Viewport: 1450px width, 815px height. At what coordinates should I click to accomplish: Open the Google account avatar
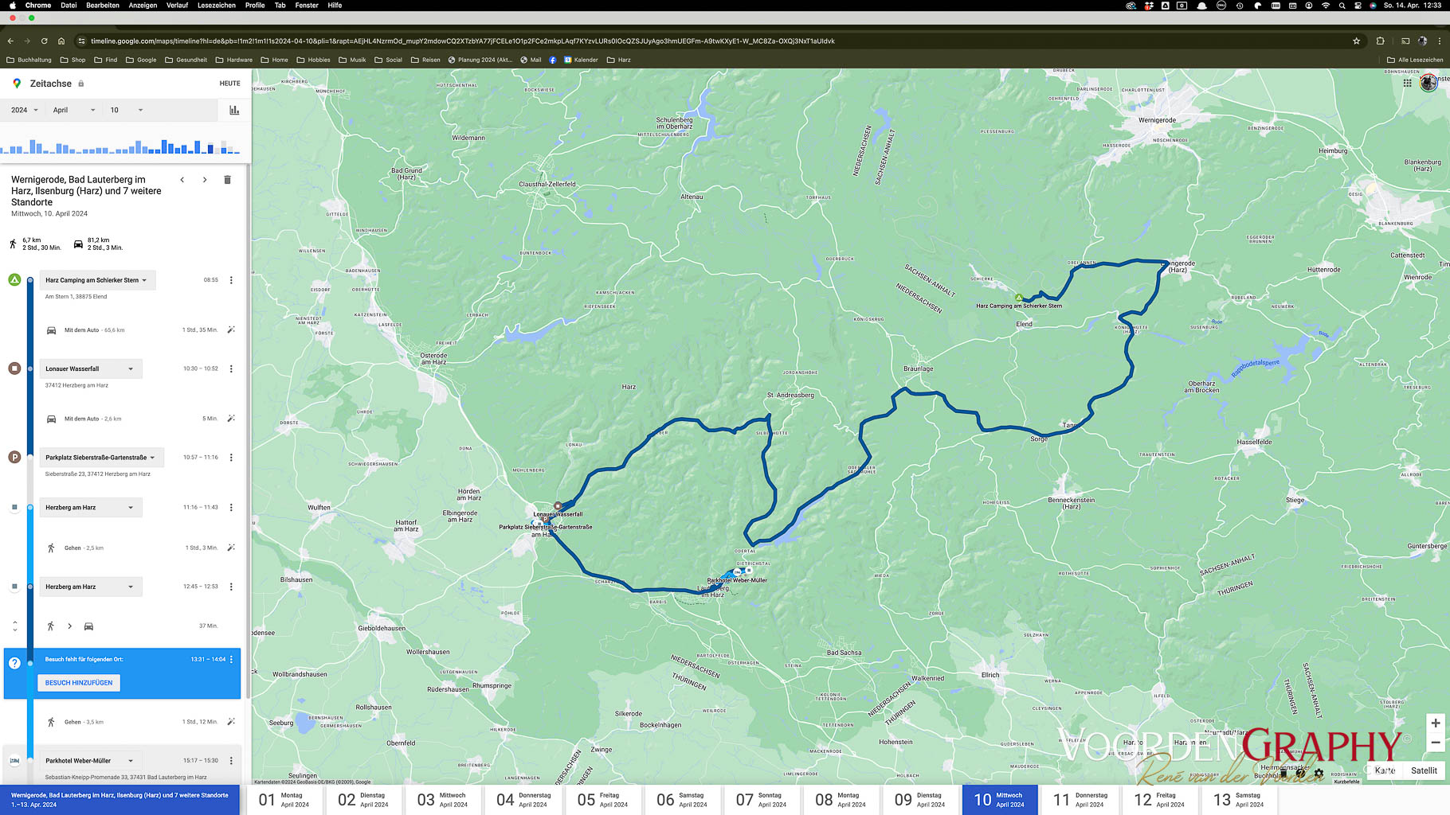(1428, 82)
